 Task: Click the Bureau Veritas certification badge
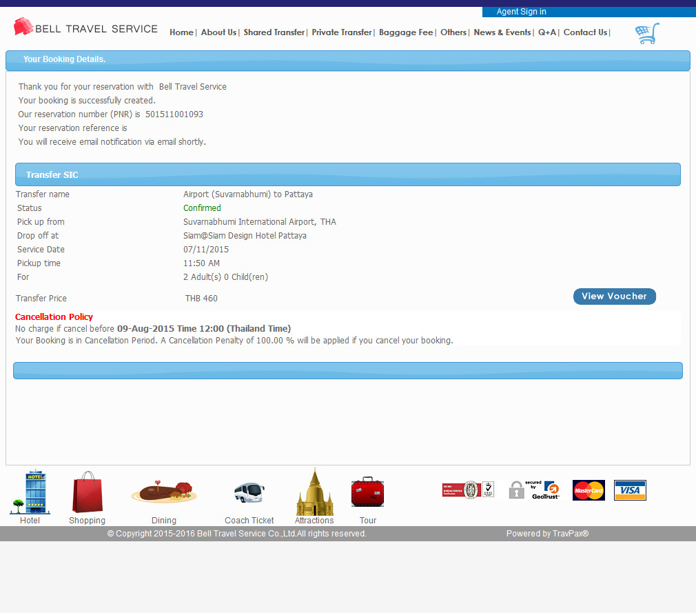click(469, 490)
